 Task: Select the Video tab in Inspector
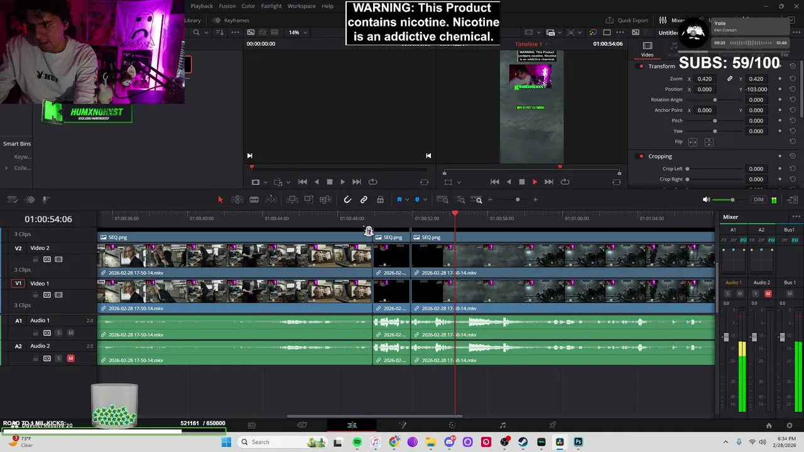(x=647, y=50)
